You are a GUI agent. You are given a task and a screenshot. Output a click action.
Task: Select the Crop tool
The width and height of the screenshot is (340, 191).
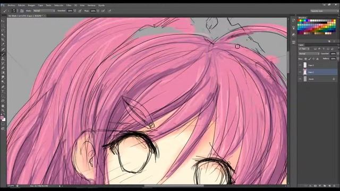pos(3,40)
